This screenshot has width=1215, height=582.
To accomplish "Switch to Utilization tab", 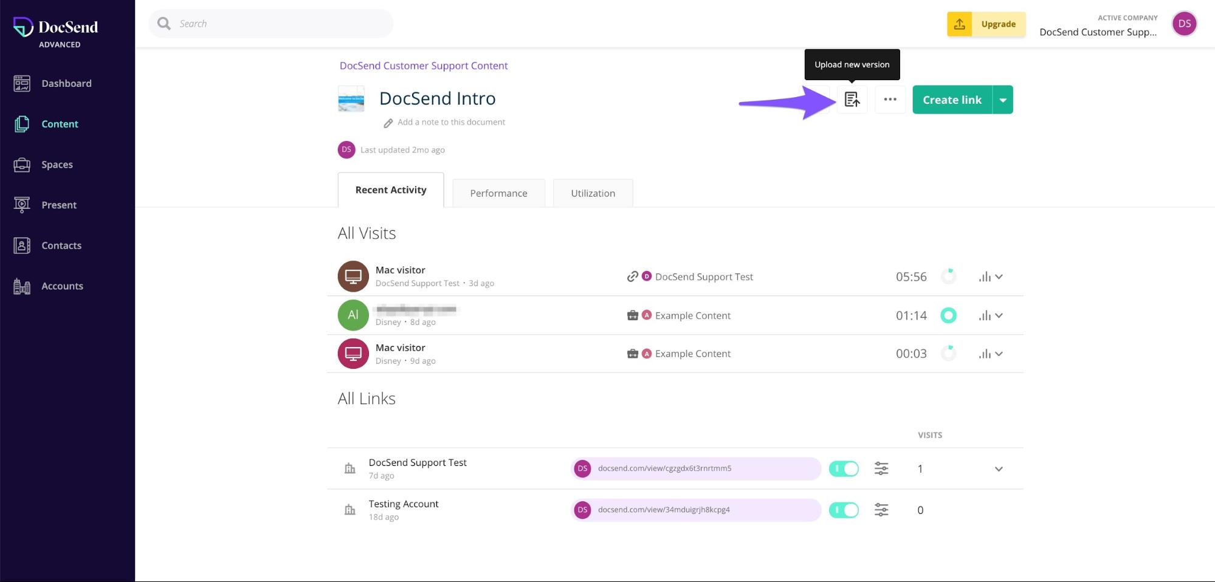I will click(x=593, y=193).
